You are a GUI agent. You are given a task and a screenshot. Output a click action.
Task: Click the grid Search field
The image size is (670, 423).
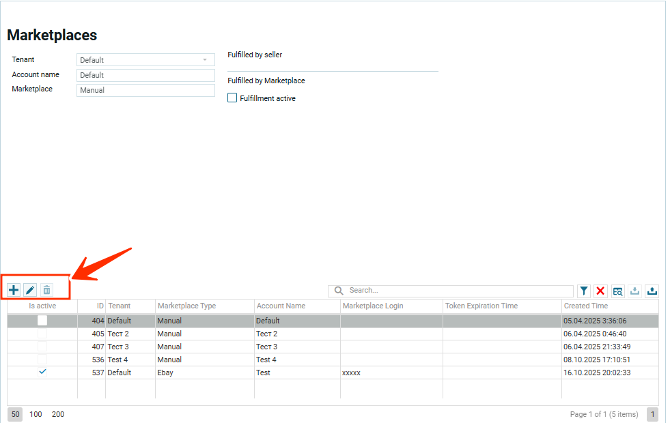point(458,291)
